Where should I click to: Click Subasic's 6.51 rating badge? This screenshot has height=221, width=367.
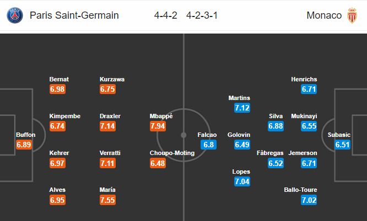(342, 145)
